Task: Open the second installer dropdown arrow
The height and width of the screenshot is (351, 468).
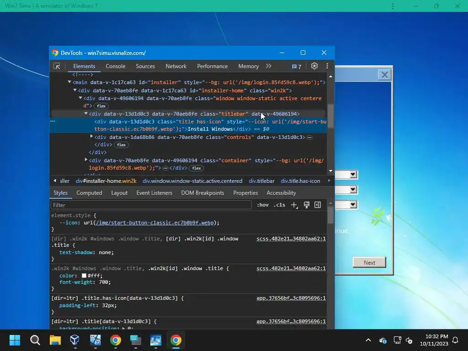Action: pyautogui.click(x=353, y=190)
